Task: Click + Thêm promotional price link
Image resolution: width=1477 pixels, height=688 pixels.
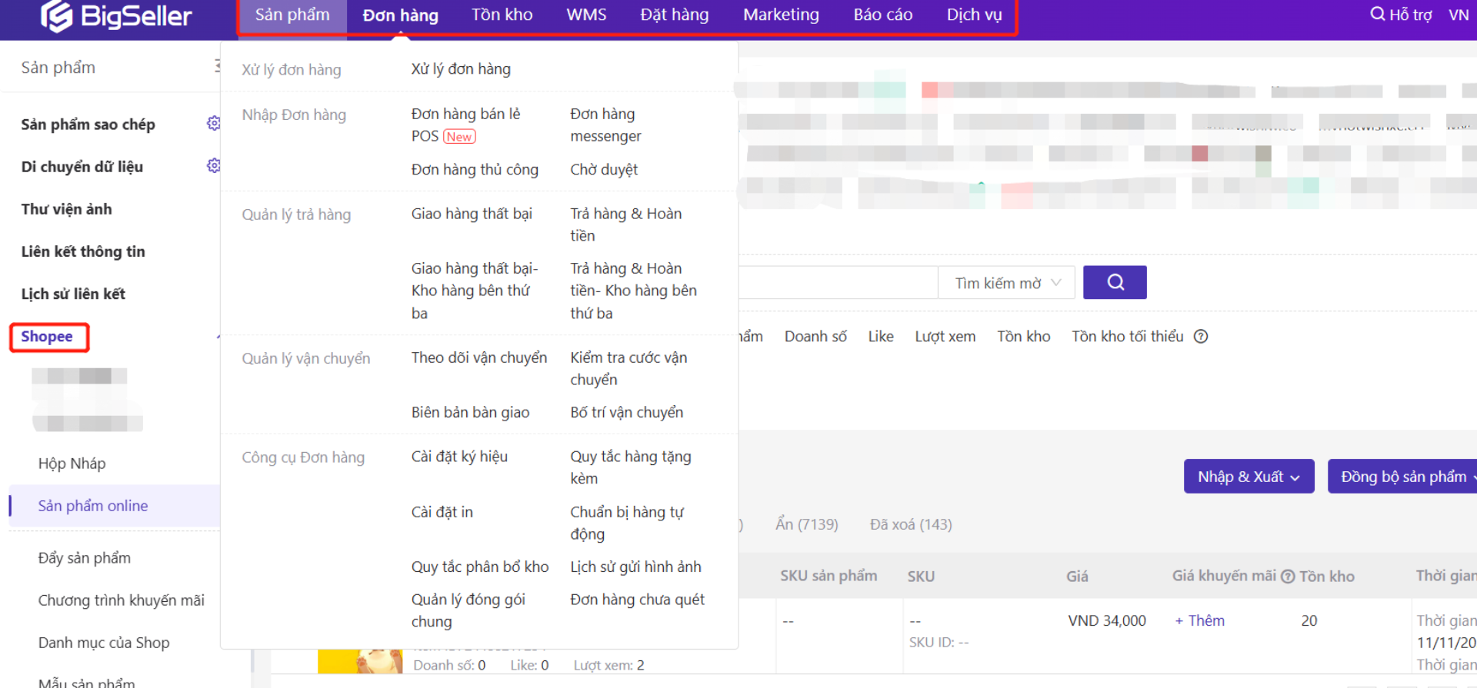Action: point(1199,620)
